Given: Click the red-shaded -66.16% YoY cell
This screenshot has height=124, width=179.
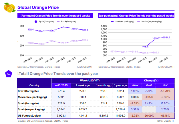Looking at the screenshot, I should (x=165, y=116).
